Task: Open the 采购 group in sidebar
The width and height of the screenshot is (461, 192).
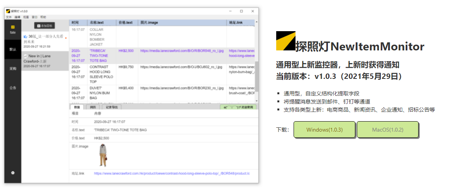Action: coord(13,68)
